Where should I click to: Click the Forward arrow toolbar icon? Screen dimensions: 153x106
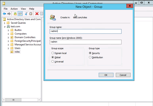[x=9, y=14]
